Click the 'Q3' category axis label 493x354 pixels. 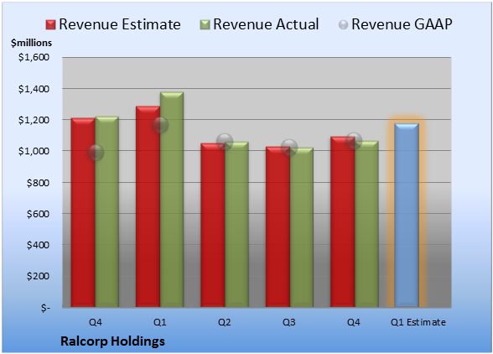[289, 322]
